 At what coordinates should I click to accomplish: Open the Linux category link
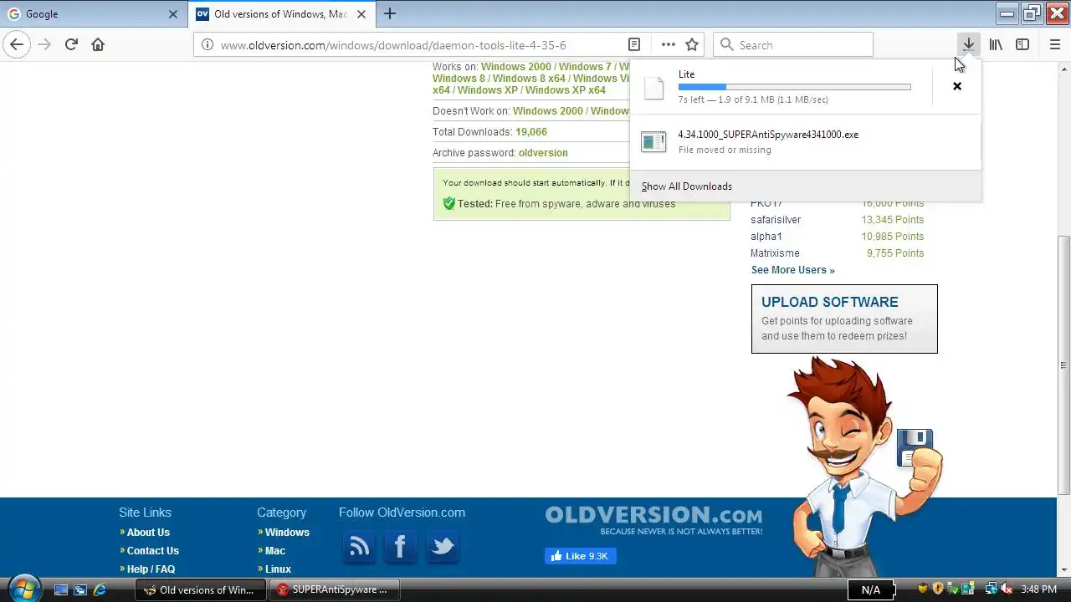[x=278, y=569]
